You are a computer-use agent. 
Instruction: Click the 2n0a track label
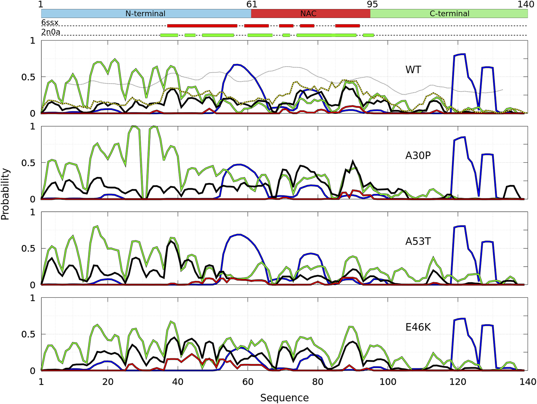(x=50, y=32)
